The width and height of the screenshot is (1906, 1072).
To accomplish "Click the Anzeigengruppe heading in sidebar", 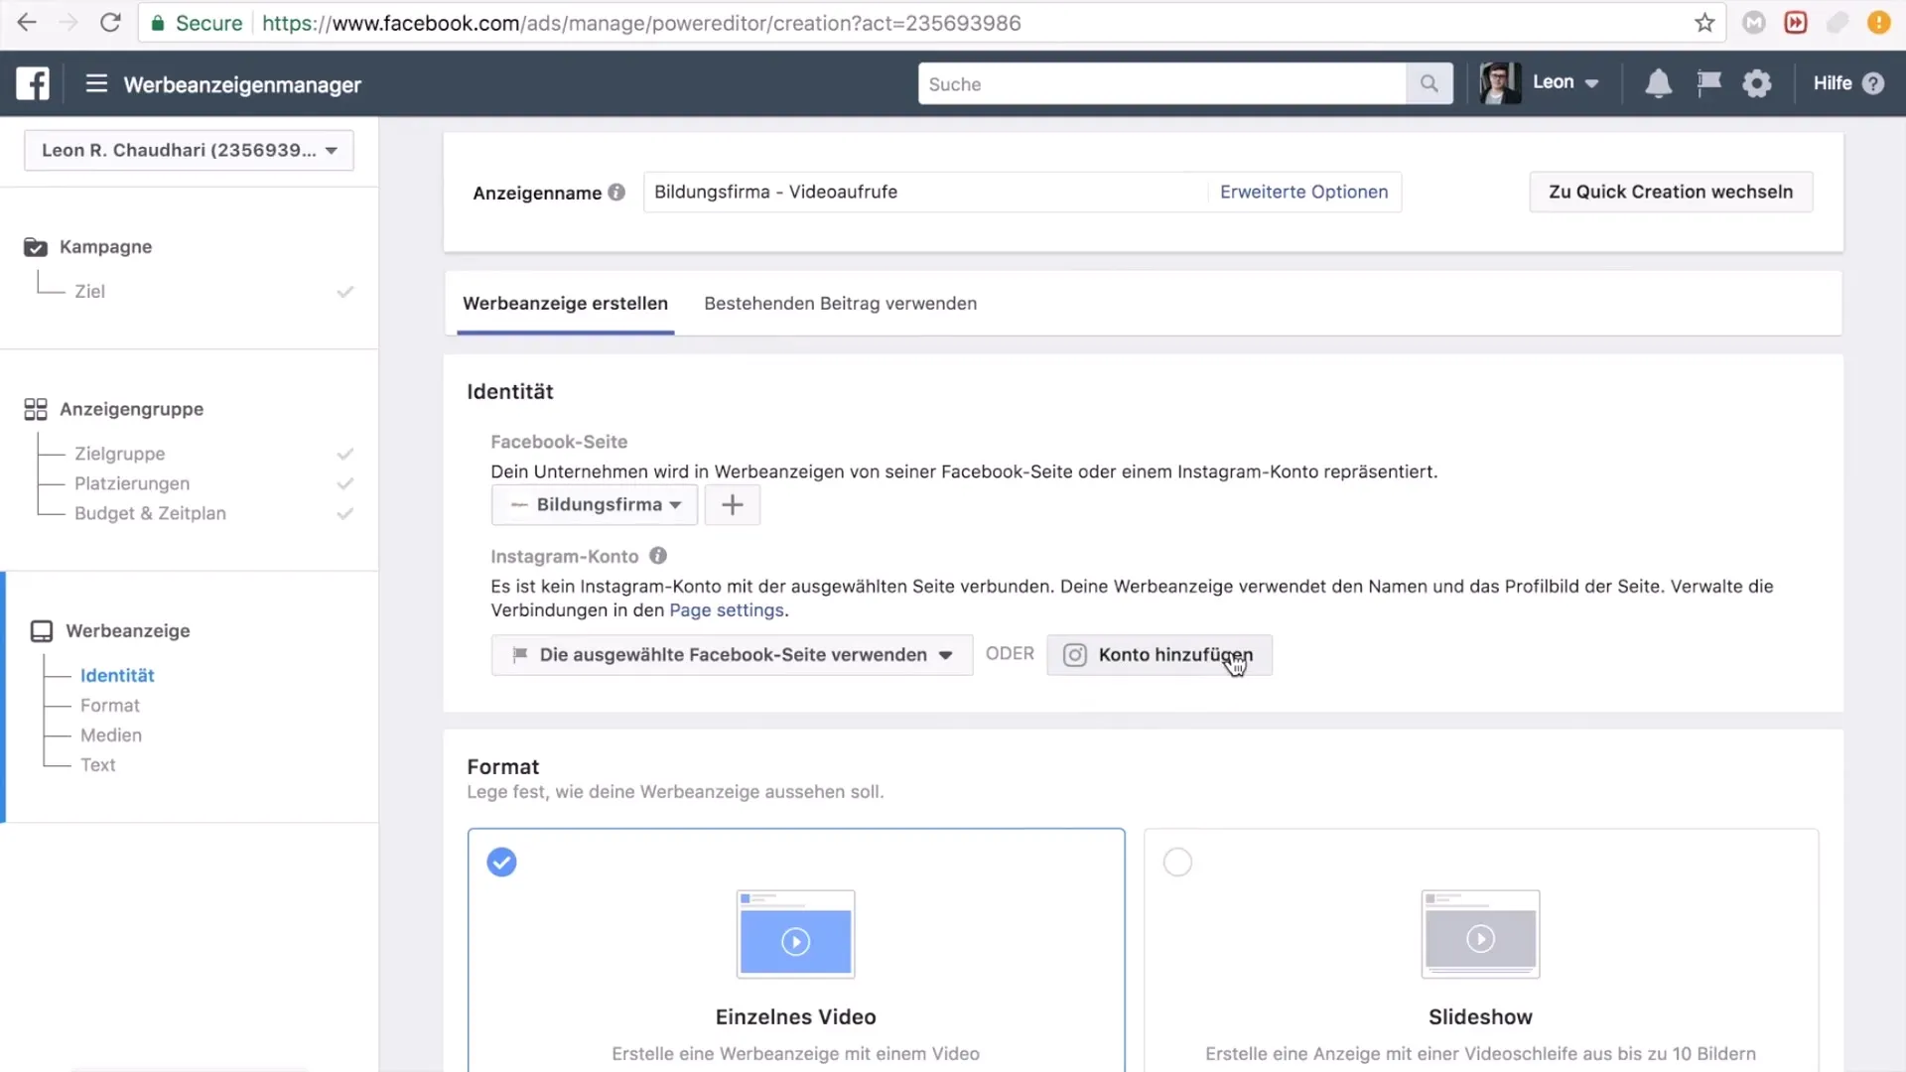I will point(131,409).
